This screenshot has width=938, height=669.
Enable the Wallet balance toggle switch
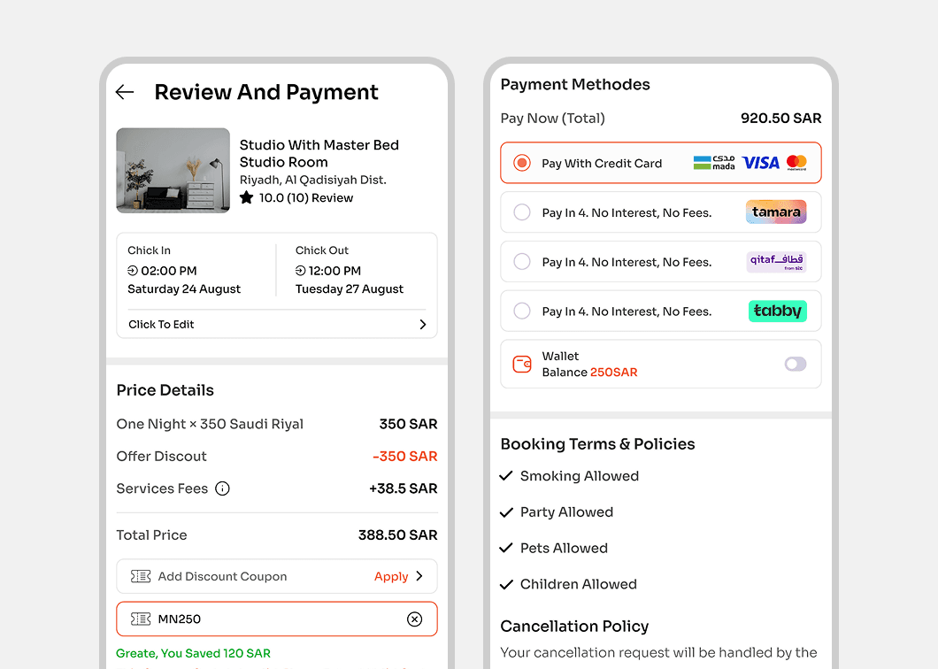coord(795,365)
